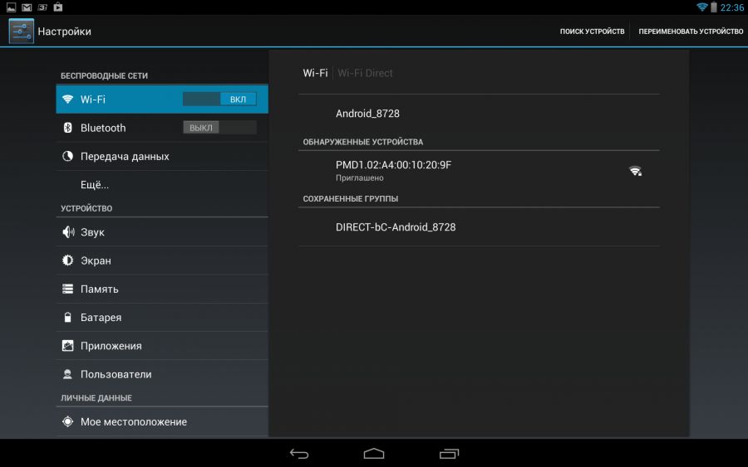Screen dimensions: 748x467
Task: Turn on the Bluetooth switch
Action: (219, 128)
